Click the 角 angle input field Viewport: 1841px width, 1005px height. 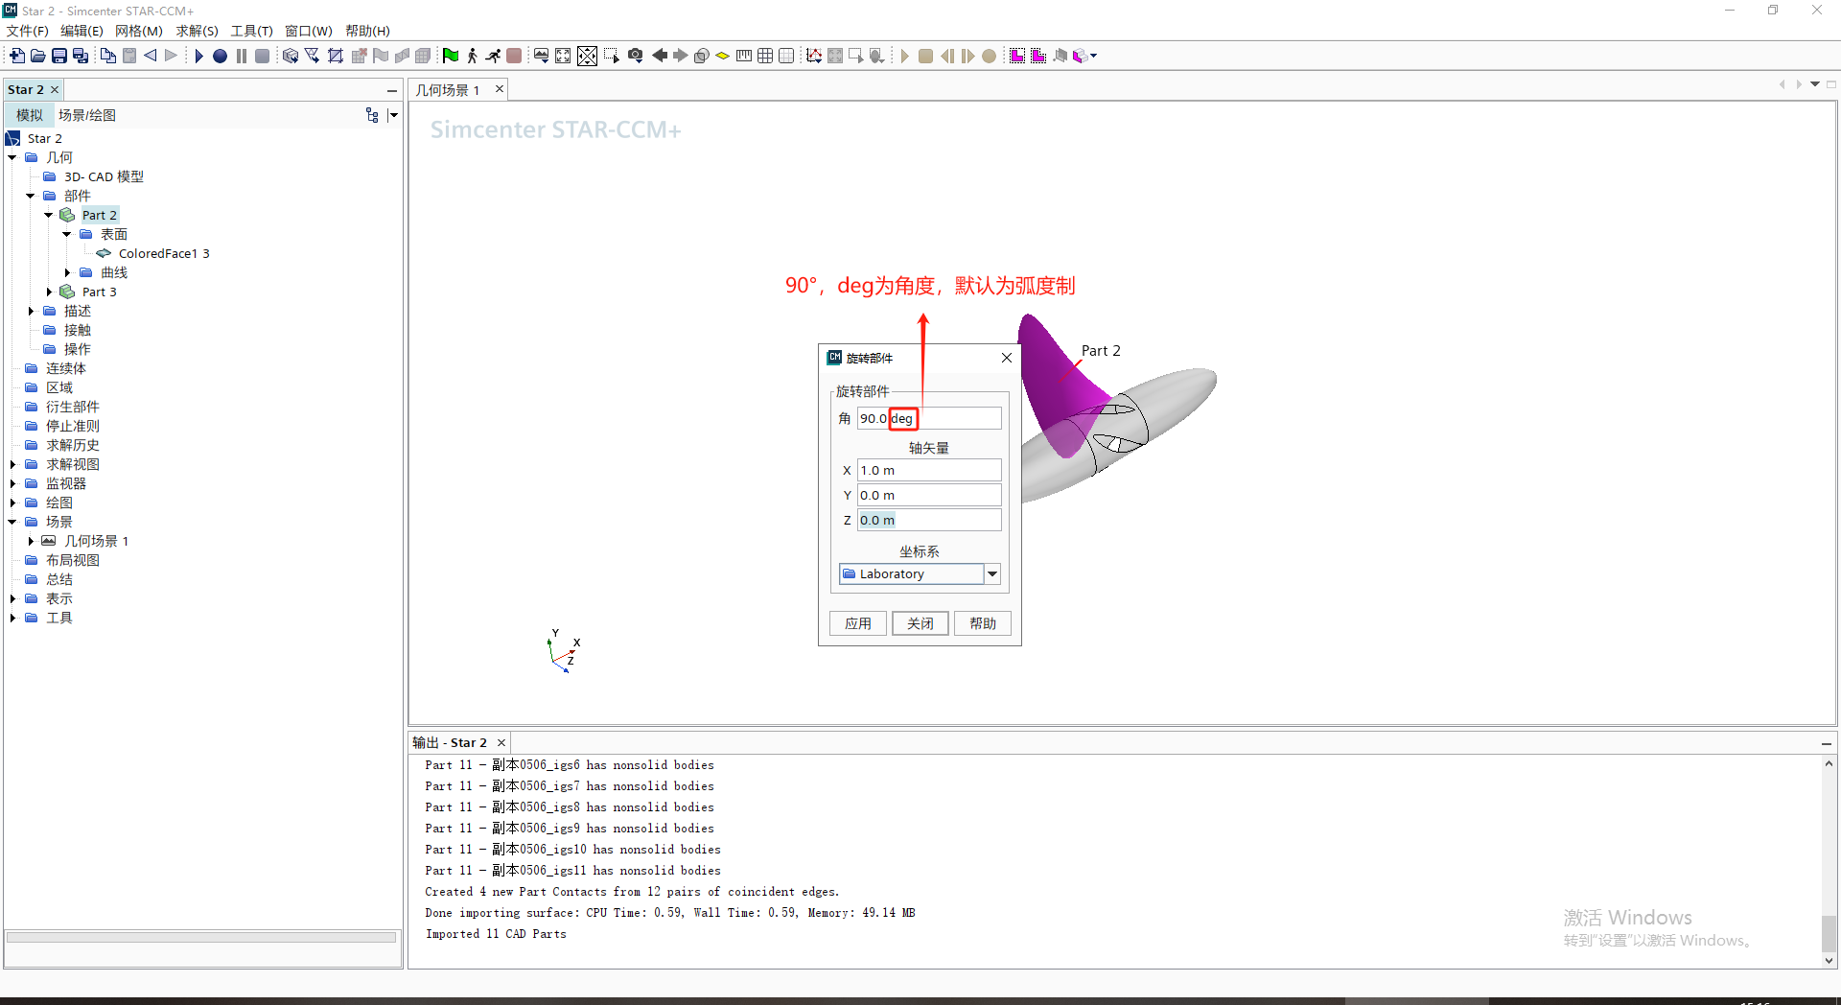pyautogui.click(x=929, y=418)
